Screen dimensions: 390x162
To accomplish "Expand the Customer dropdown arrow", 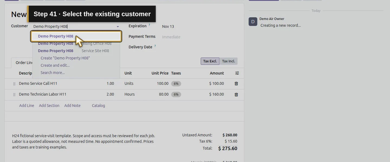I will (118, 26).
